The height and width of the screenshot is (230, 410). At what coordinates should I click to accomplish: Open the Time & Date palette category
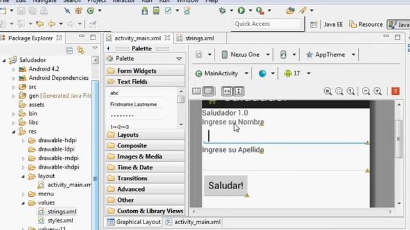click(x=145, y=167)
